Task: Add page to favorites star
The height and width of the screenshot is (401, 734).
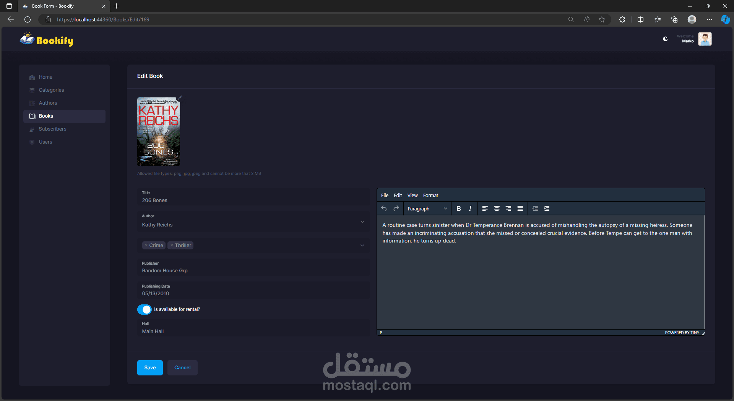Action: 602,19
